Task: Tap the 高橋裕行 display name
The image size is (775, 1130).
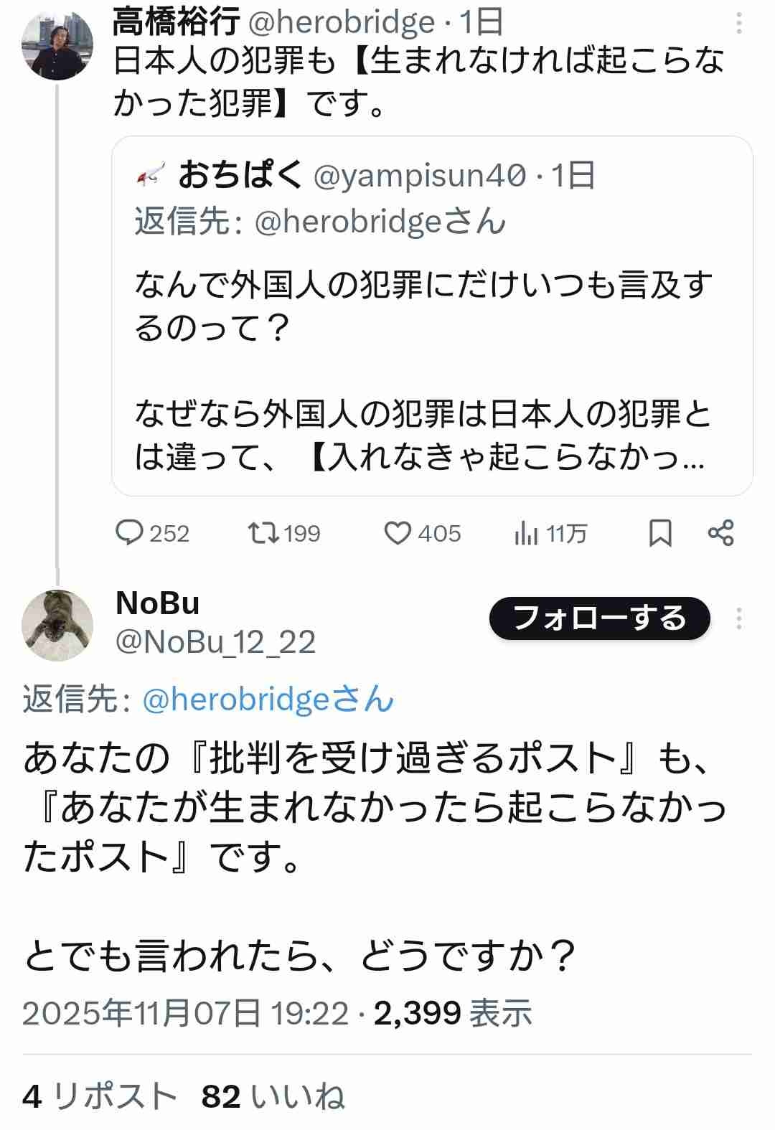Action: [x=177, y=23]
